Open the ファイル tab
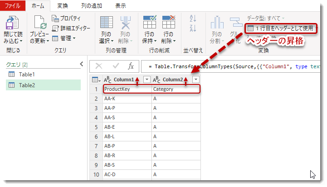Screen dimensions: 327x187 click(x=13, y=5)
